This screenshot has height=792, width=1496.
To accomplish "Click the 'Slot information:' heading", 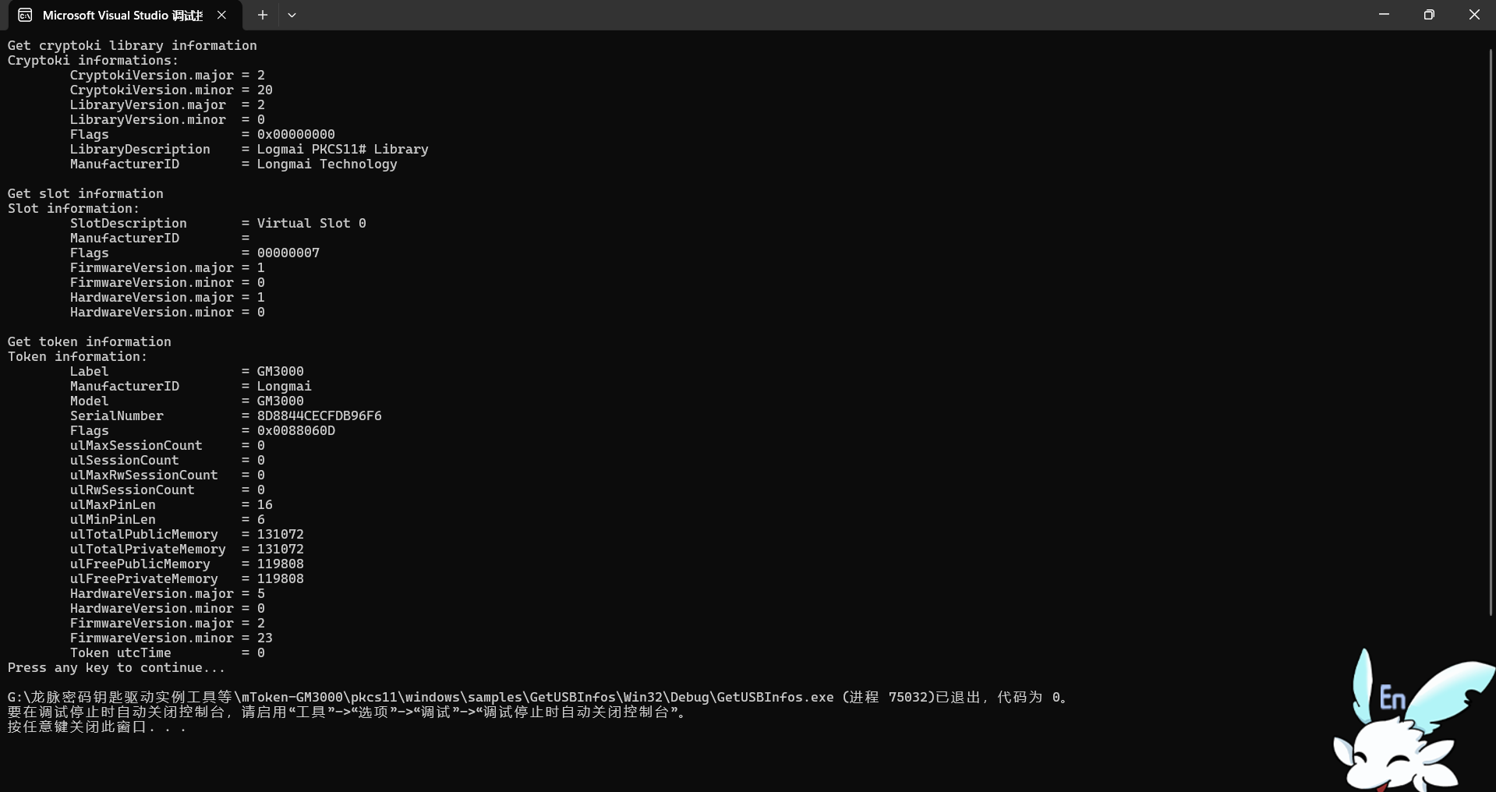I will [73, 208].
